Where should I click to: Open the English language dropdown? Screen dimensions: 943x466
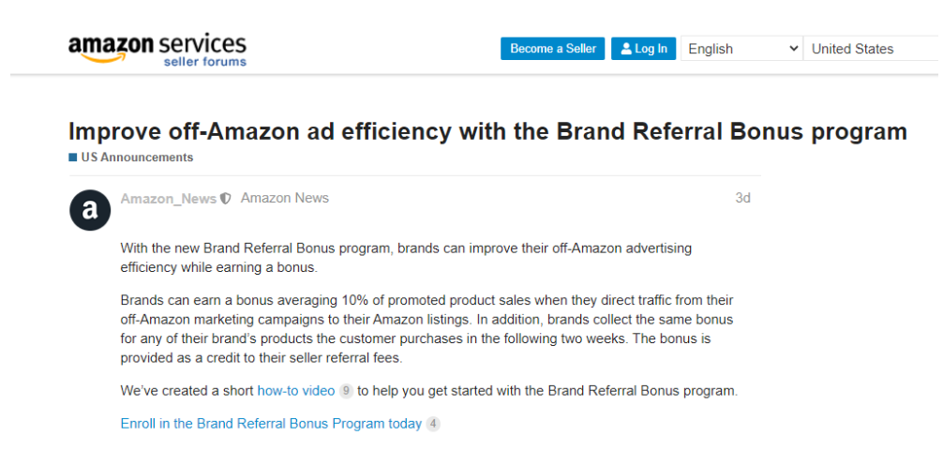pyautogui.click(x=742, y=49)
